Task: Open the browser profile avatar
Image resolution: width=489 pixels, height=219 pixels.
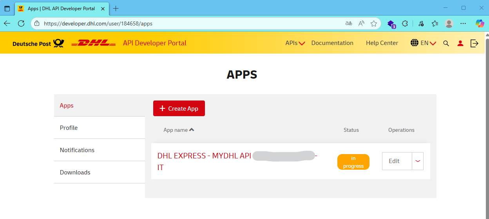Action: tap(449, 23)
